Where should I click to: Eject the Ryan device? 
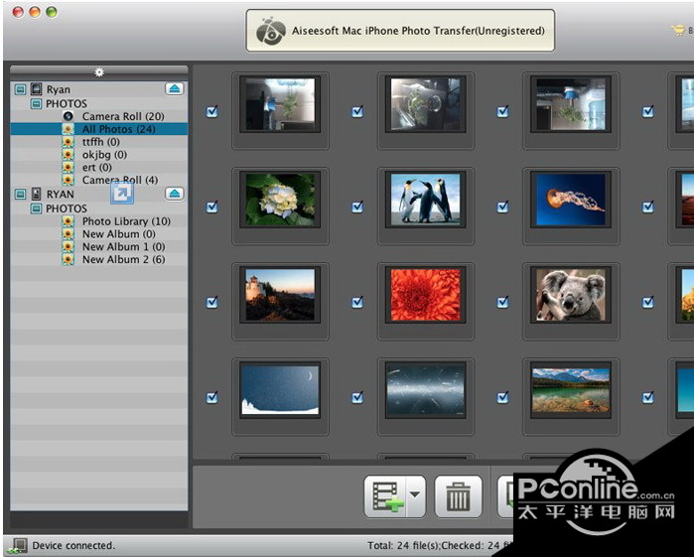coord(175,89)
